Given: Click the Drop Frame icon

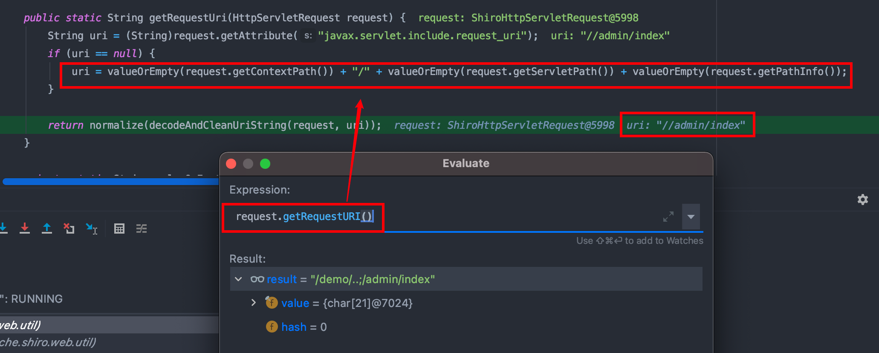Looking at the screenshot, I should 69,229.
